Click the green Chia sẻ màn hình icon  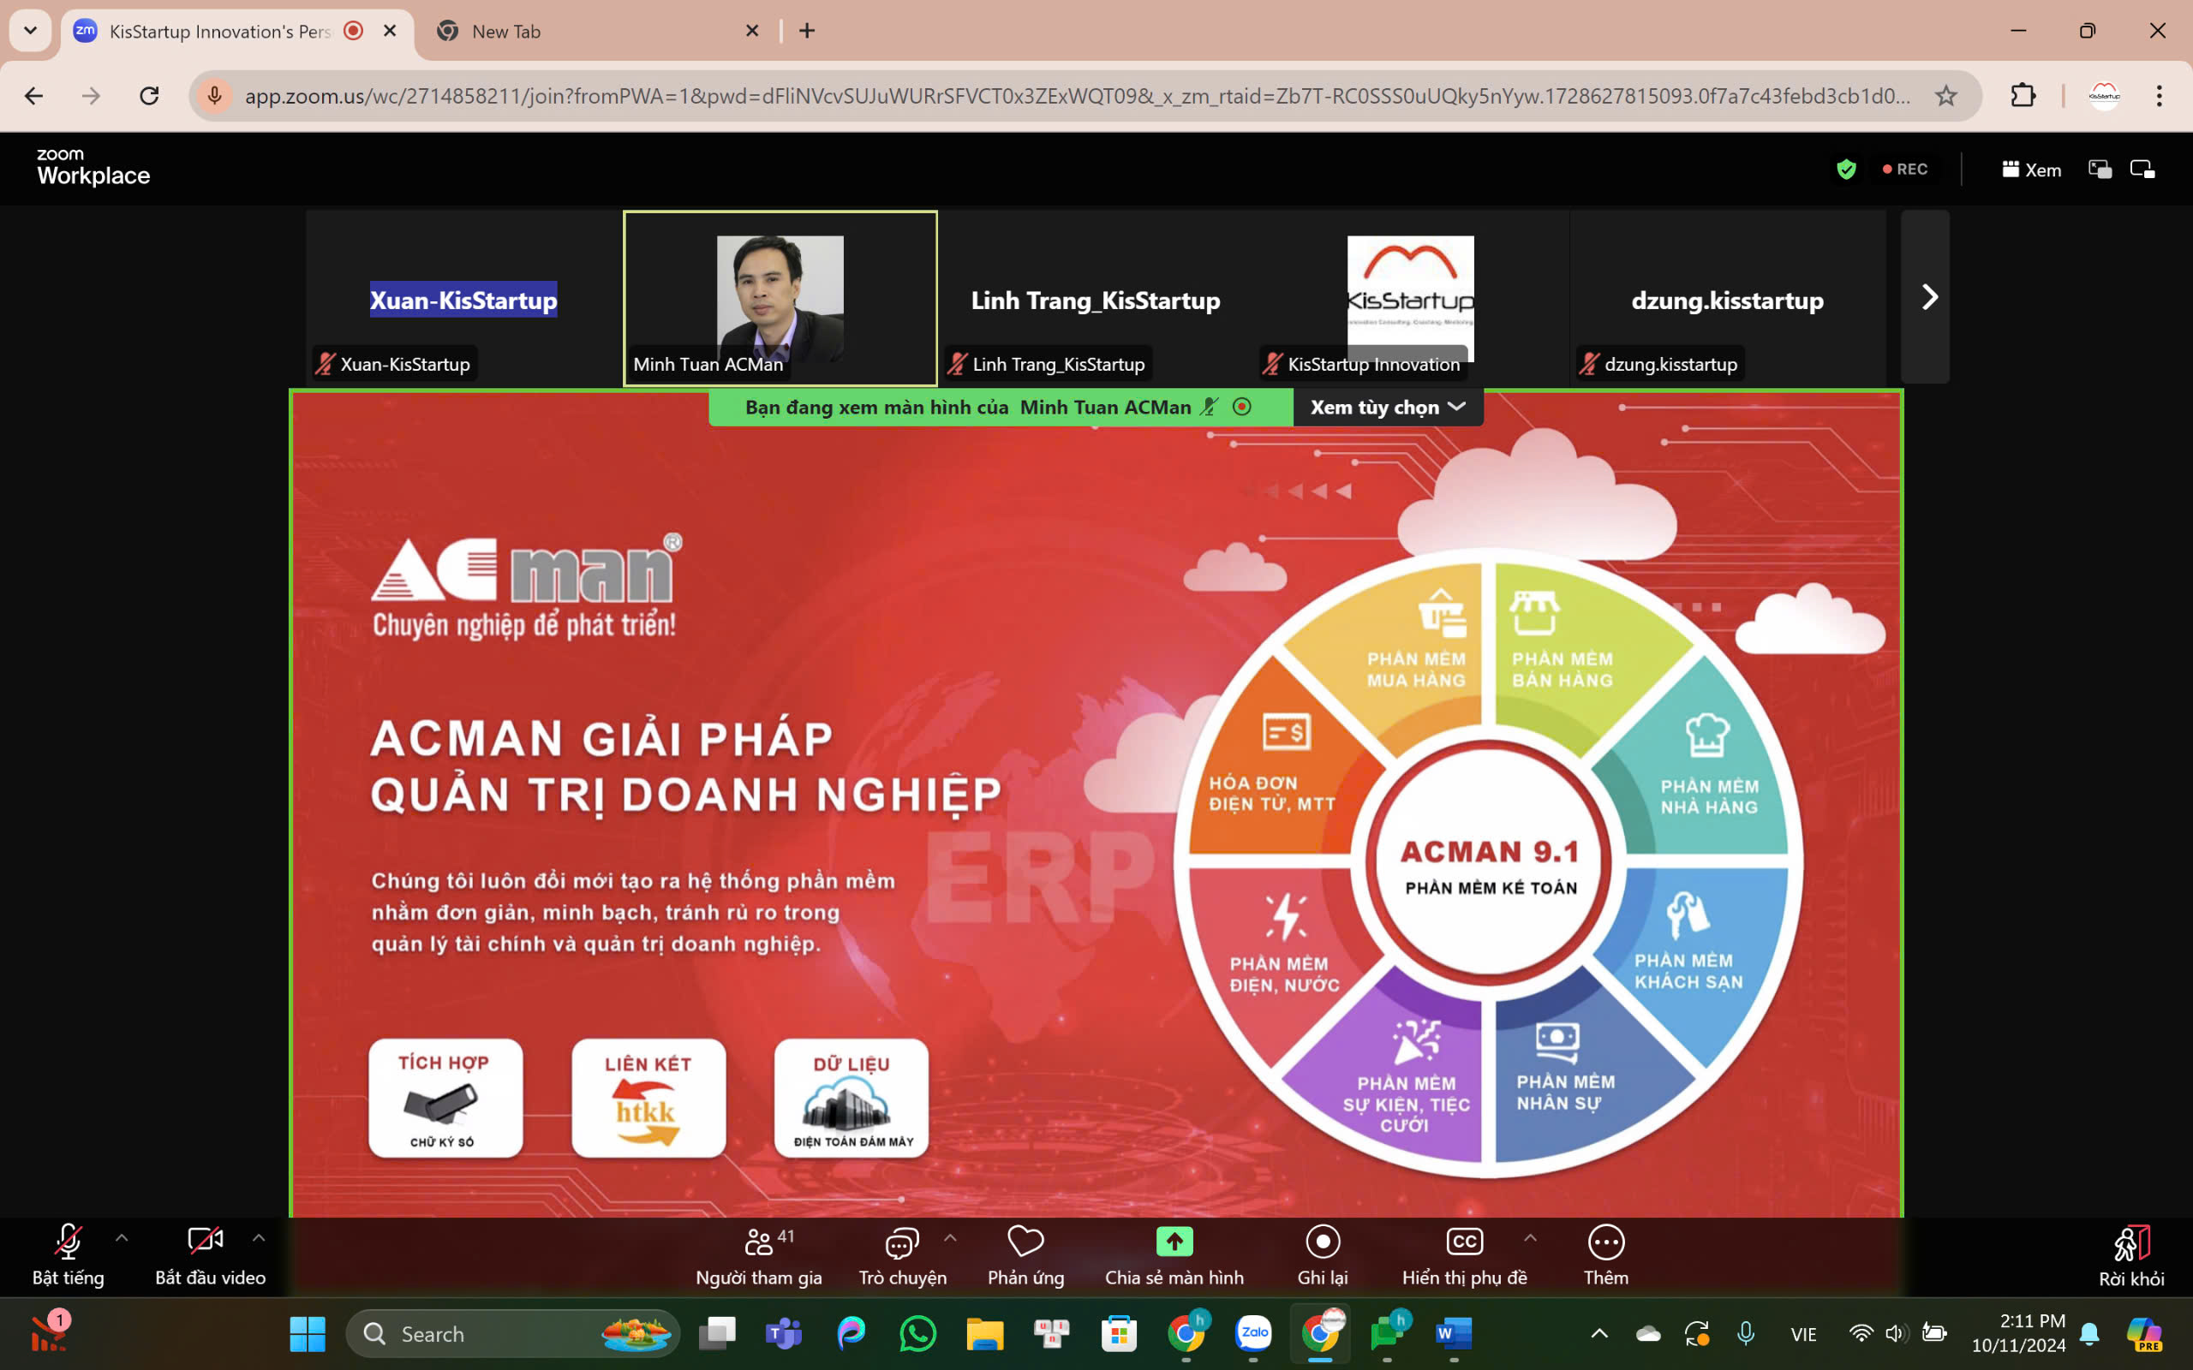[x=1174, y=1242]
